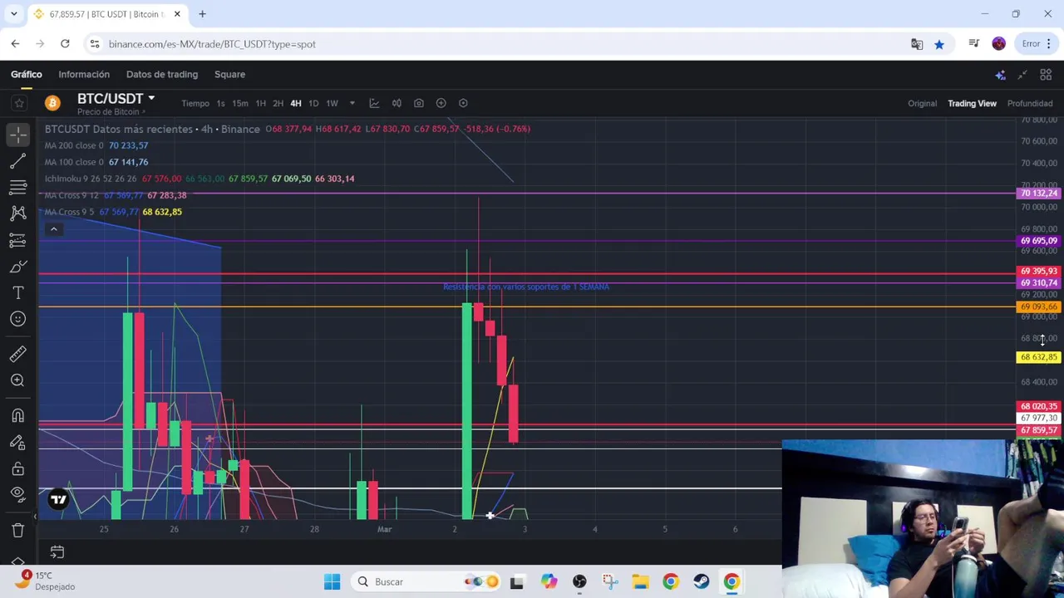Take a chart snapshot with camera icon
Screen dimensions: 1064x598
point(419,103)
